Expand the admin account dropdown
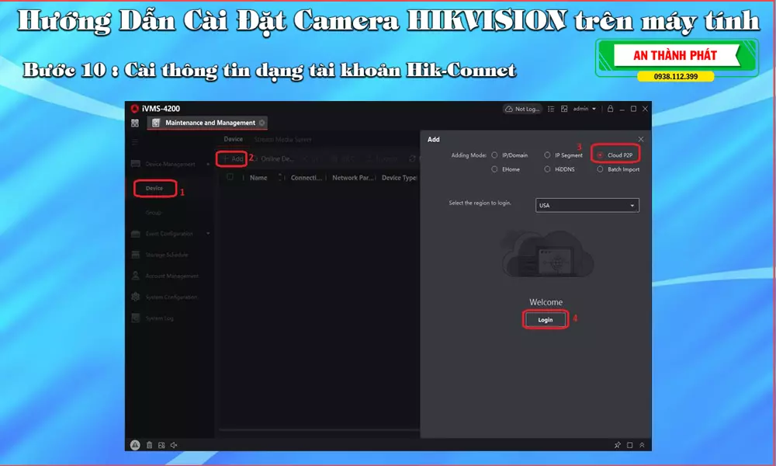 [x=584, y=109]
